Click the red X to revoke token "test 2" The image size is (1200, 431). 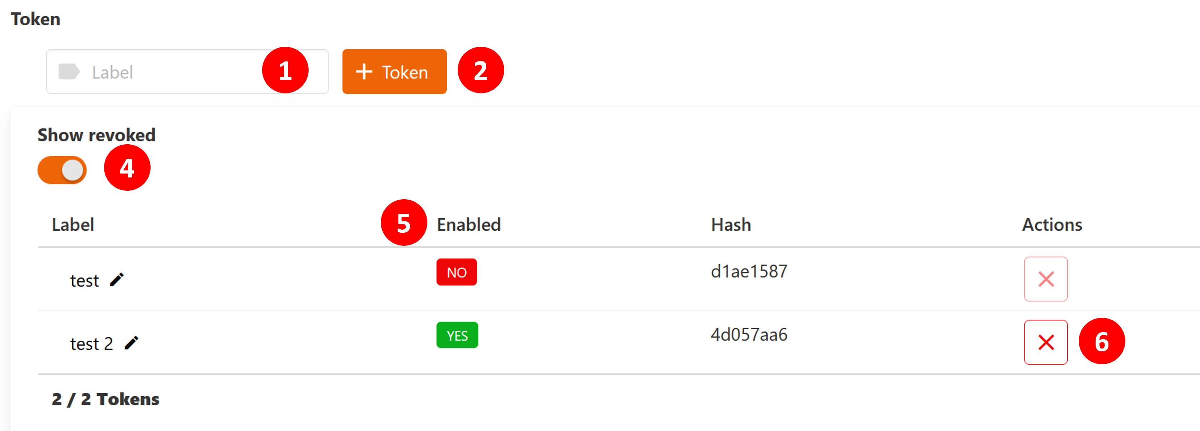click(1045, 342)
